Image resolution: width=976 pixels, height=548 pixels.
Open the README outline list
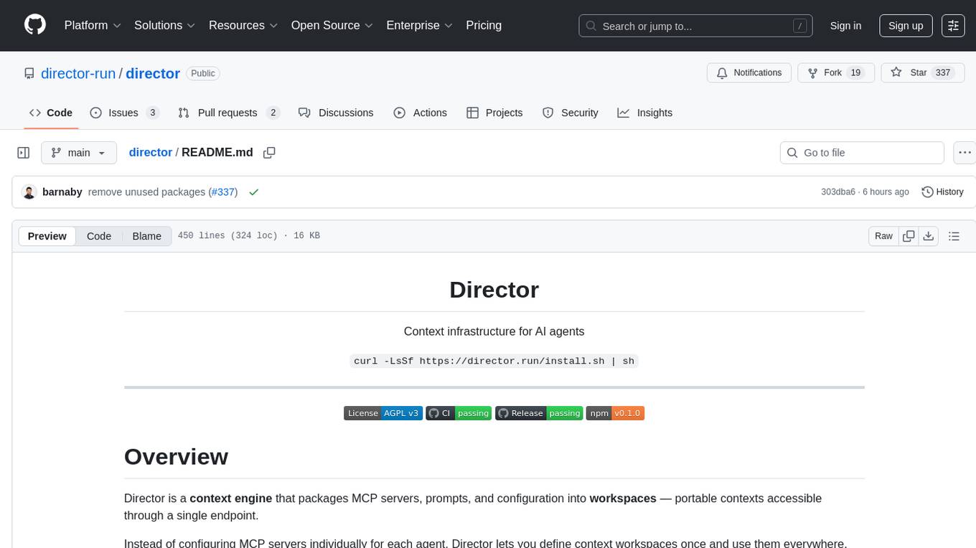pos(954,236)
